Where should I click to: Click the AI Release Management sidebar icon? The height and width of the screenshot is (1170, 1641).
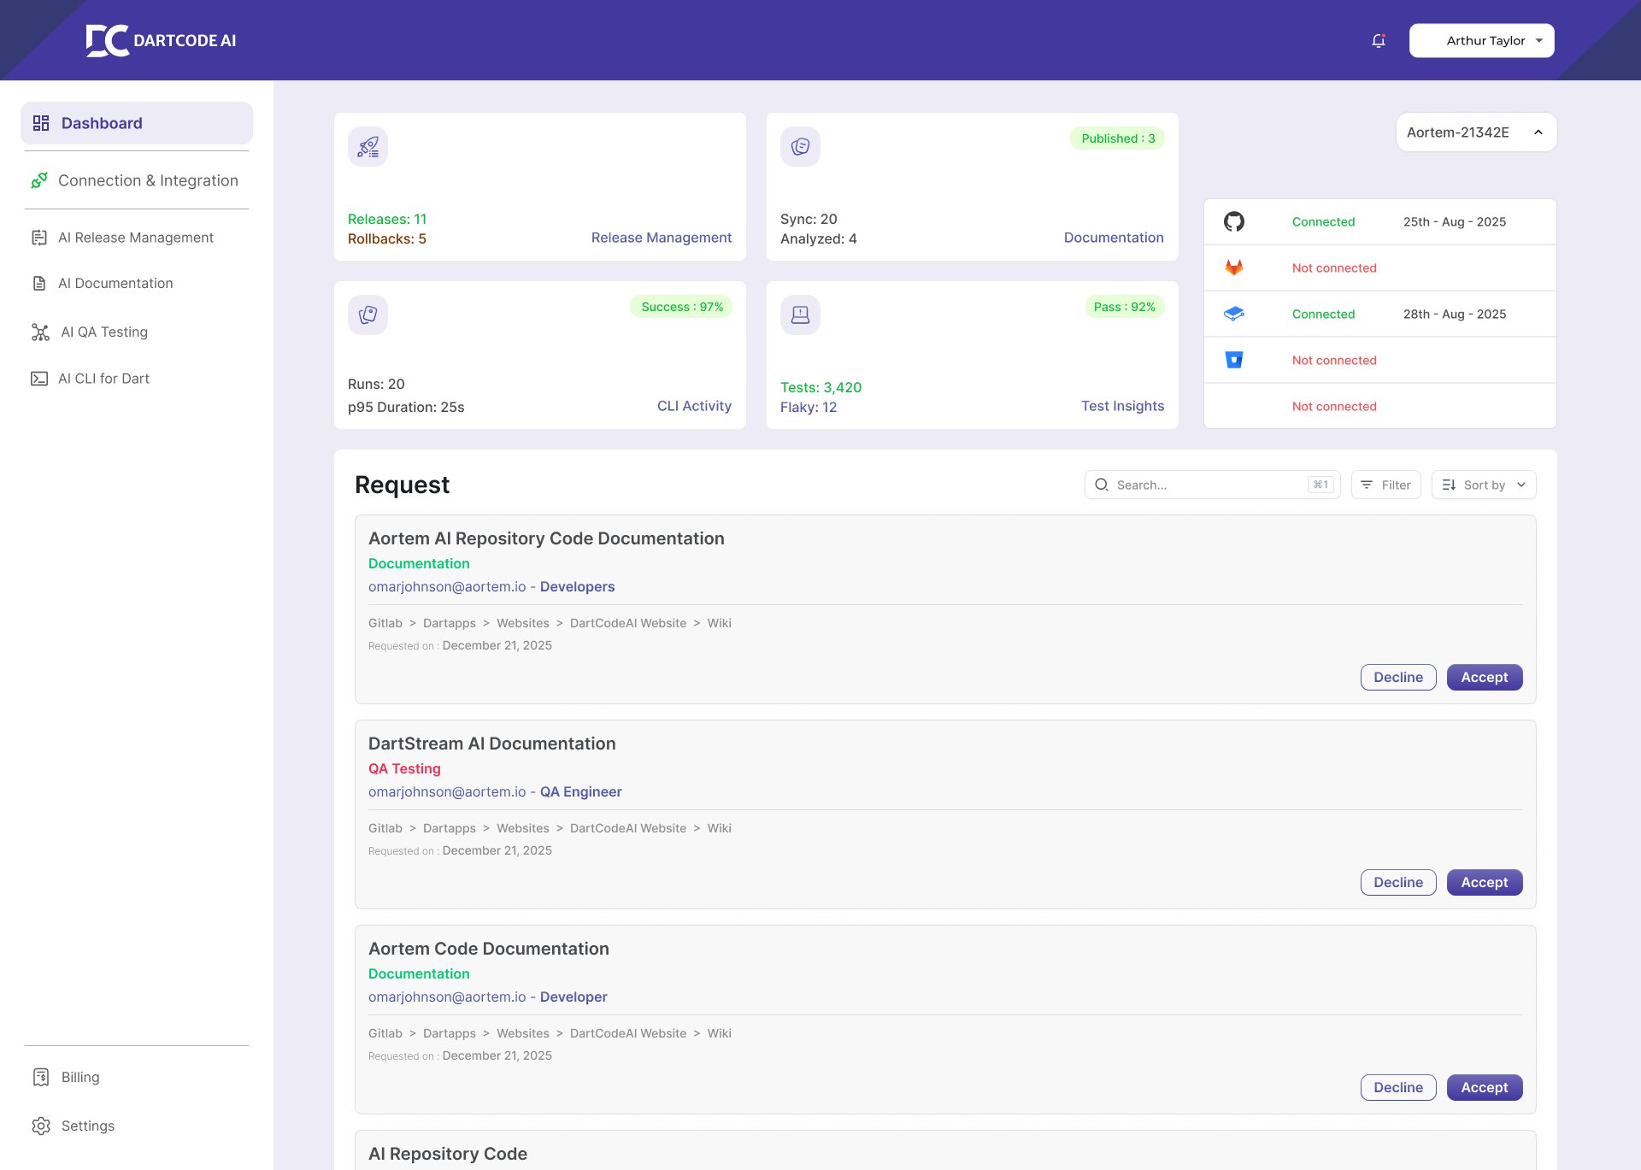tap(39, 238)
